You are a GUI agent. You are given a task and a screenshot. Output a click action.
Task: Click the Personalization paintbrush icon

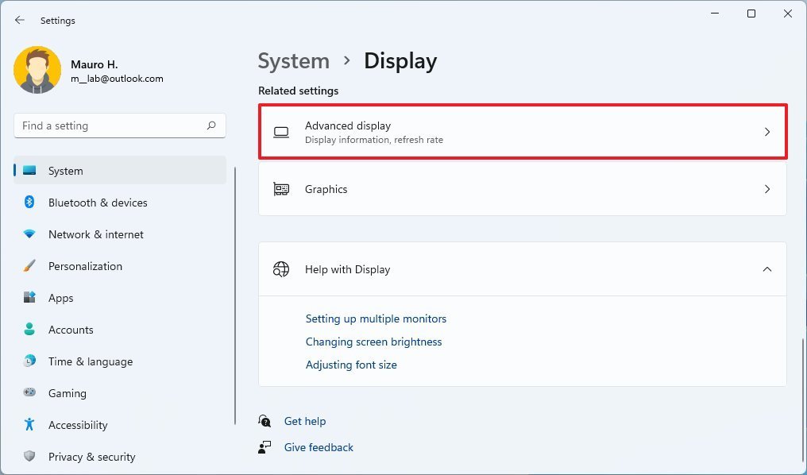click(x=29, y=266)
